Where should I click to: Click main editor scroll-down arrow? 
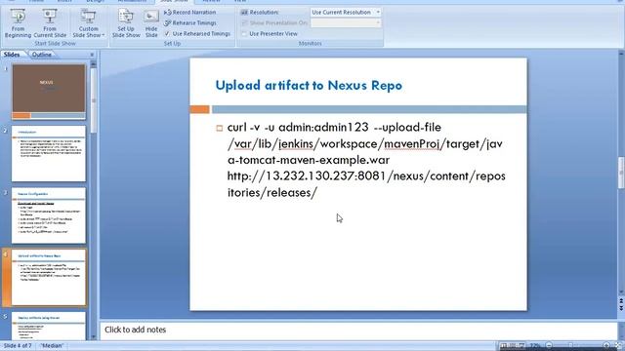[x=621, y=292]
